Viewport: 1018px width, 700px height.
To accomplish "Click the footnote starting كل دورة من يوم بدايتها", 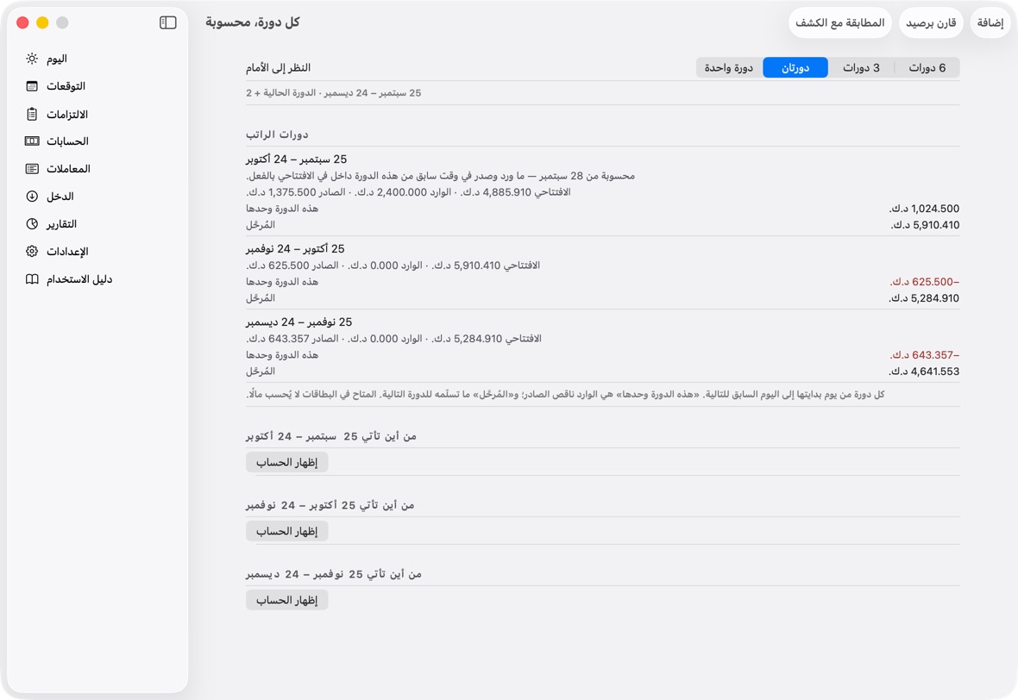I will [x=565, y=395].
